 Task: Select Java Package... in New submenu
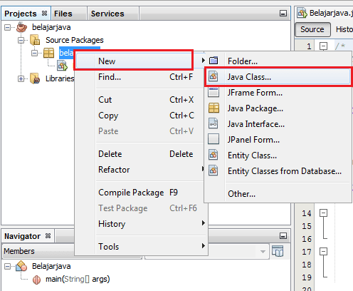tap(278, 108)
